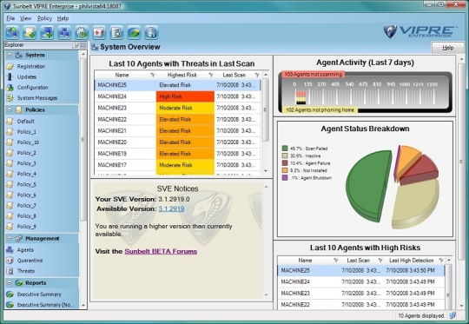Open System Messages in Explorer
Image resolution: width=469 pixels, height=324 pixels.
point(37,98)
